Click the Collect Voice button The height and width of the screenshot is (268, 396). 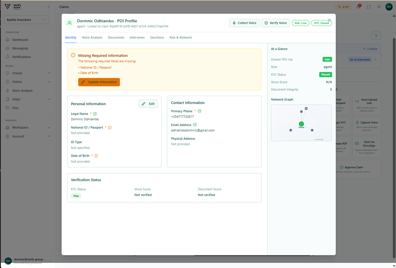(x=244, y=23)
